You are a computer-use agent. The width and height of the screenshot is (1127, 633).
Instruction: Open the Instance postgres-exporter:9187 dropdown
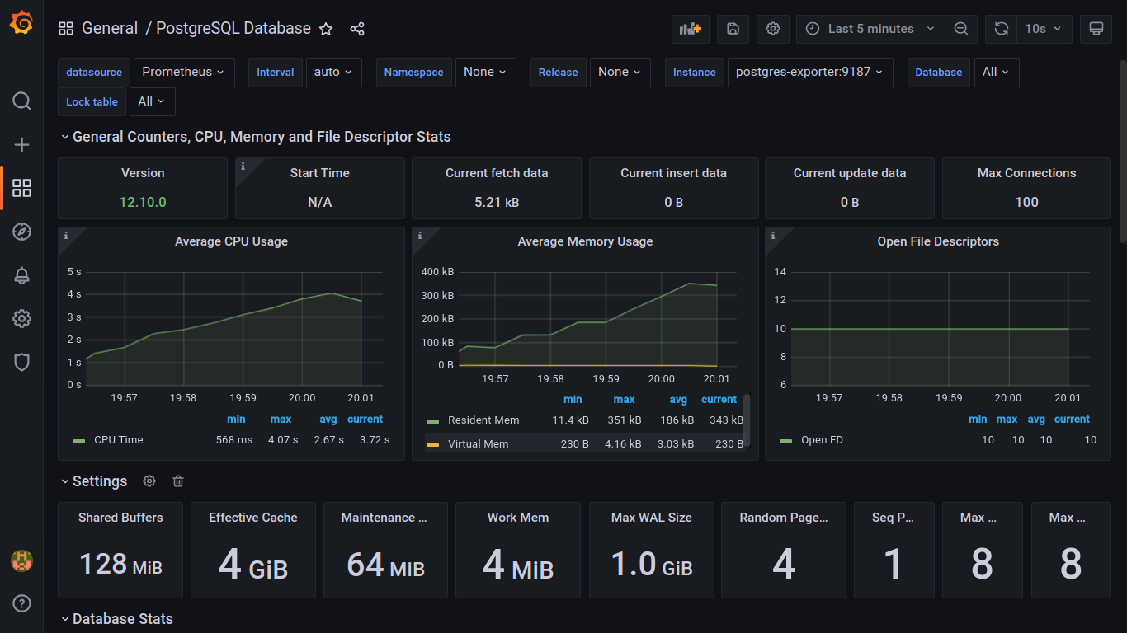[x=809, y=73]
